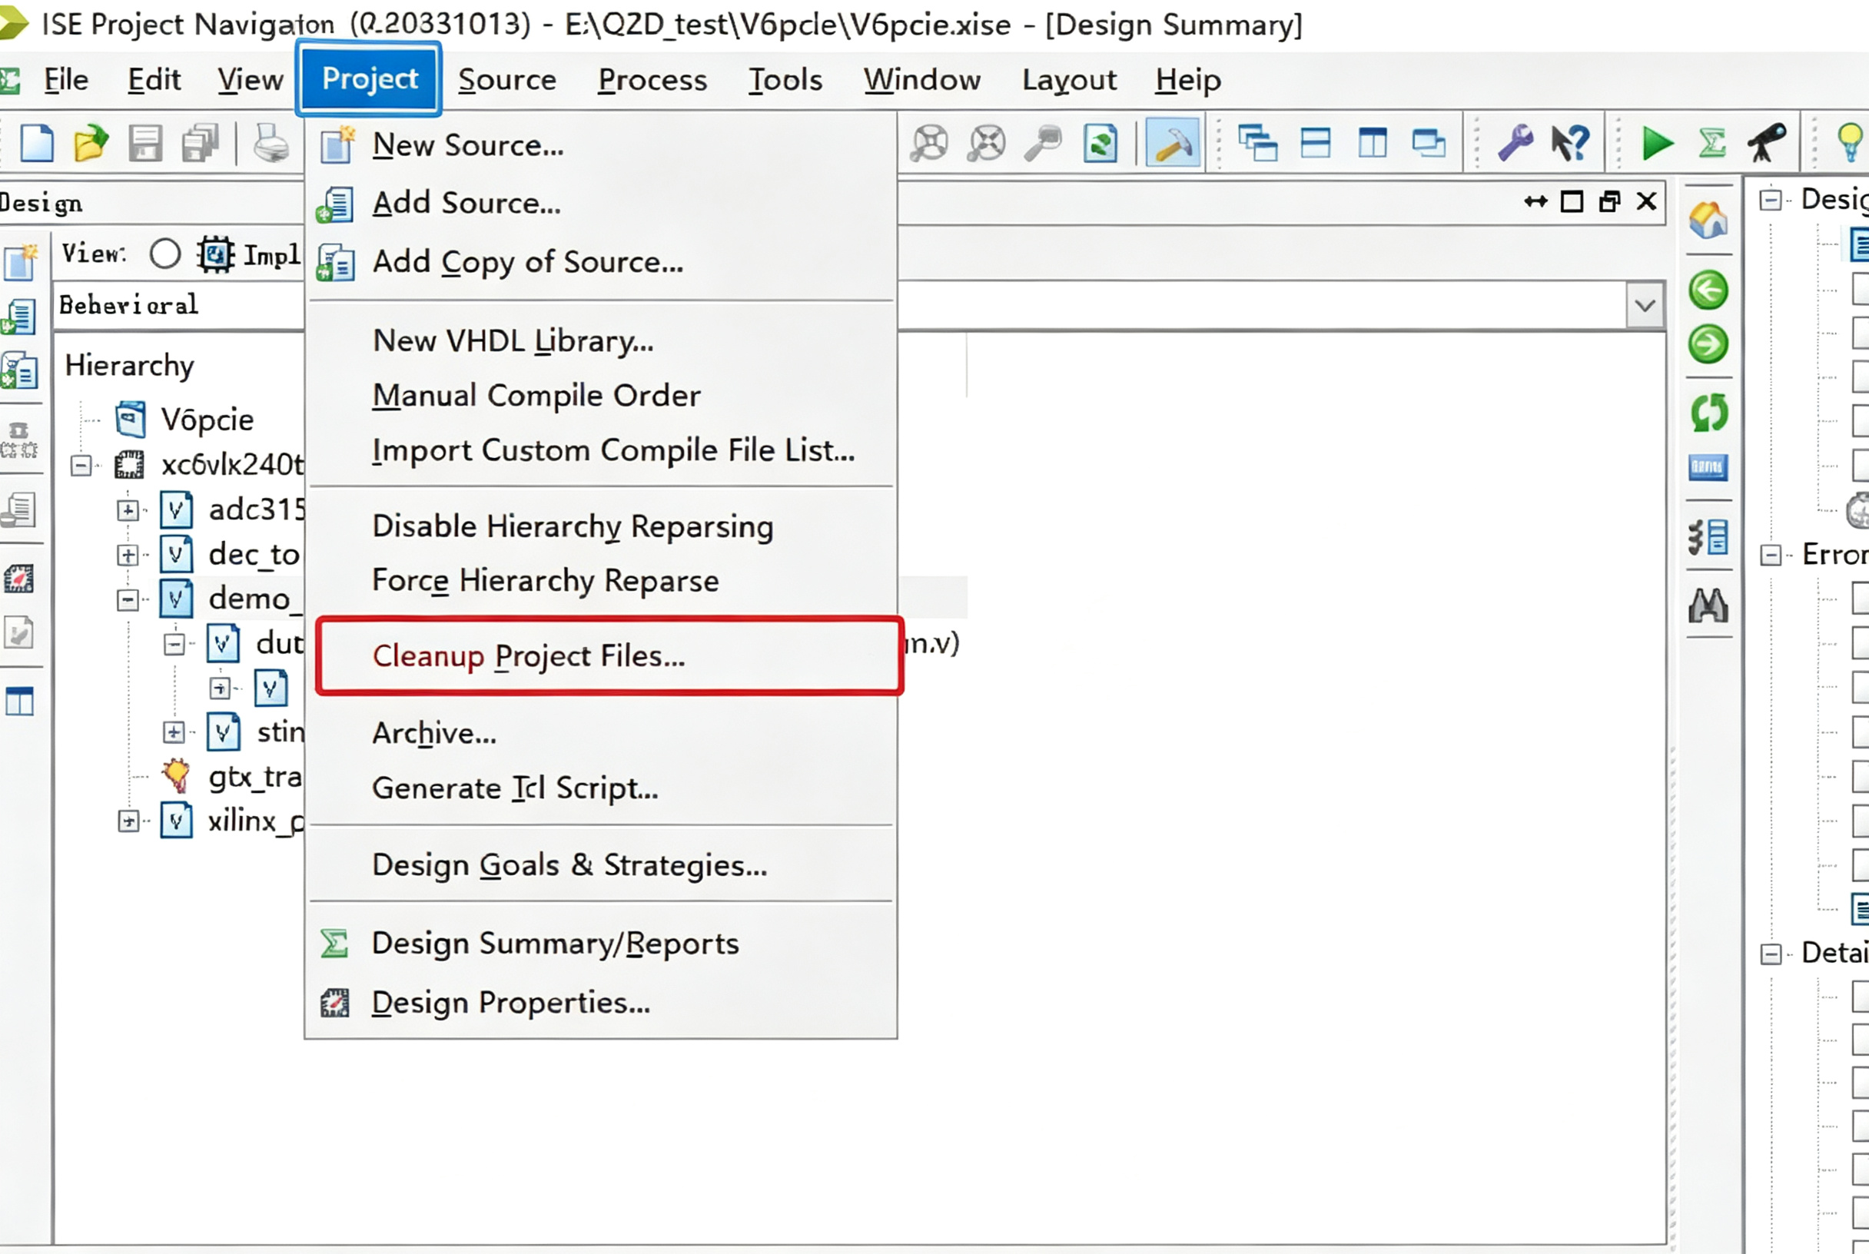This screenshot has height=1254, width=1869.
Task: Click the light bulb toolbar icon
Action: point(1849,142)
